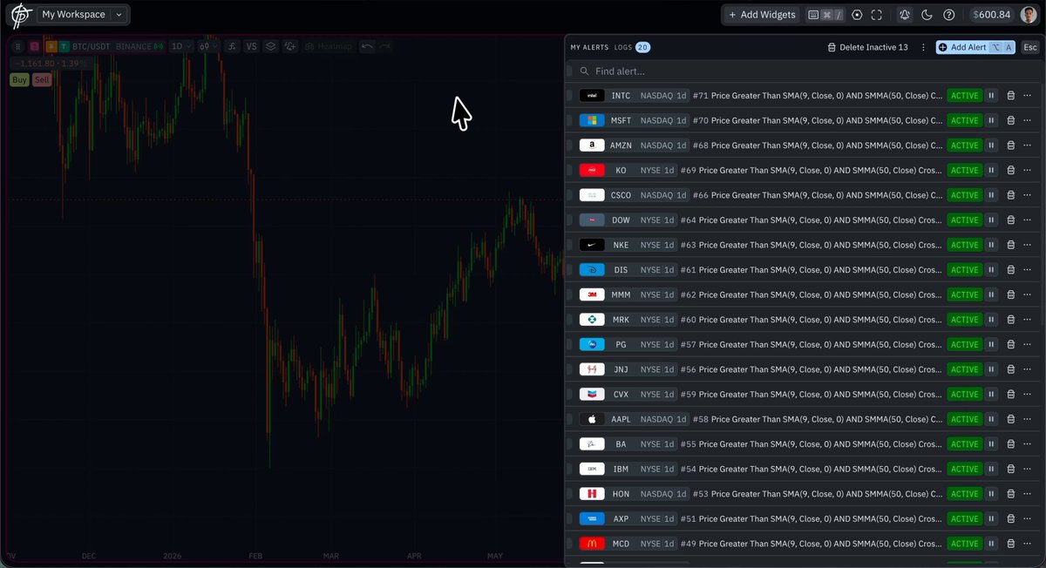Switch to the Logs tab
Screen dimensions: 1046x568
pyautogui.click(x=632, y=47)
